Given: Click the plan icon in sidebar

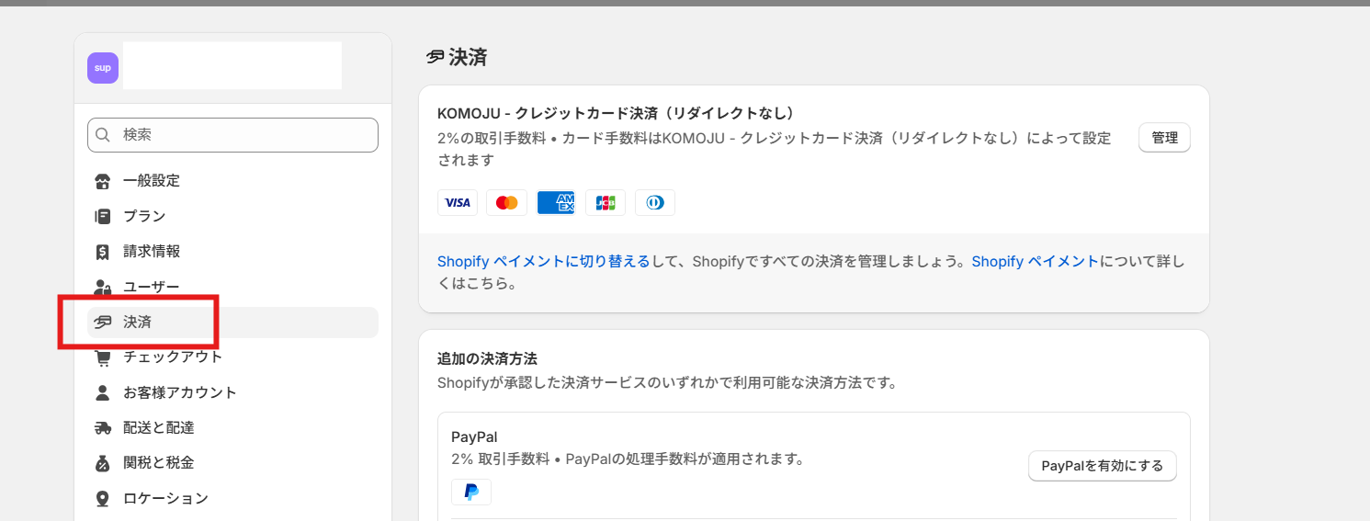Looking at the screenshot, I should [103, 217].
